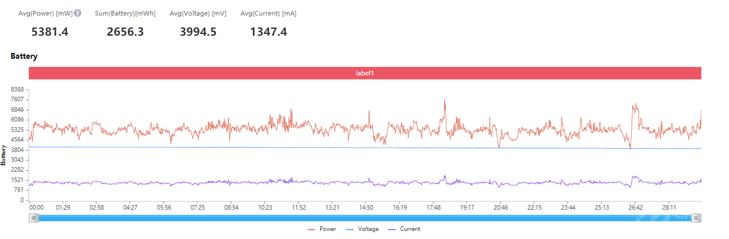
Task: Click the Sum(Battery)[mWh] label
Action: pyautogui.click(x=125, y=13)
